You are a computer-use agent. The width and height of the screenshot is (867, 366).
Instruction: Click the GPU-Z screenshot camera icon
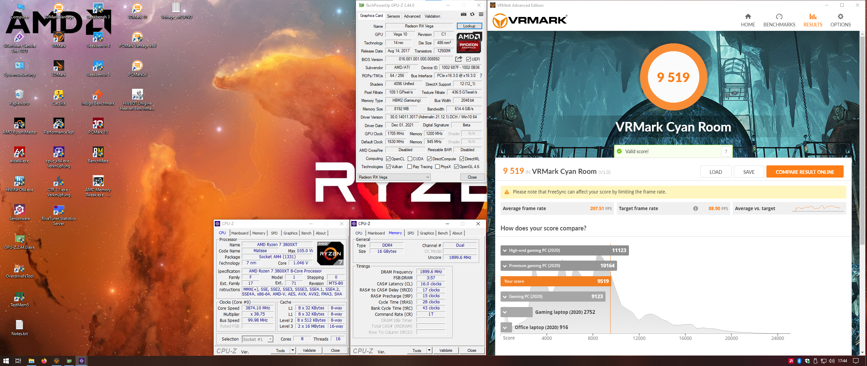coord(464,15)
